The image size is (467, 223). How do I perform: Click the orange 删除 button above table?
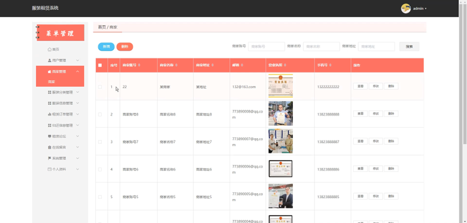[x=125, y=47]
